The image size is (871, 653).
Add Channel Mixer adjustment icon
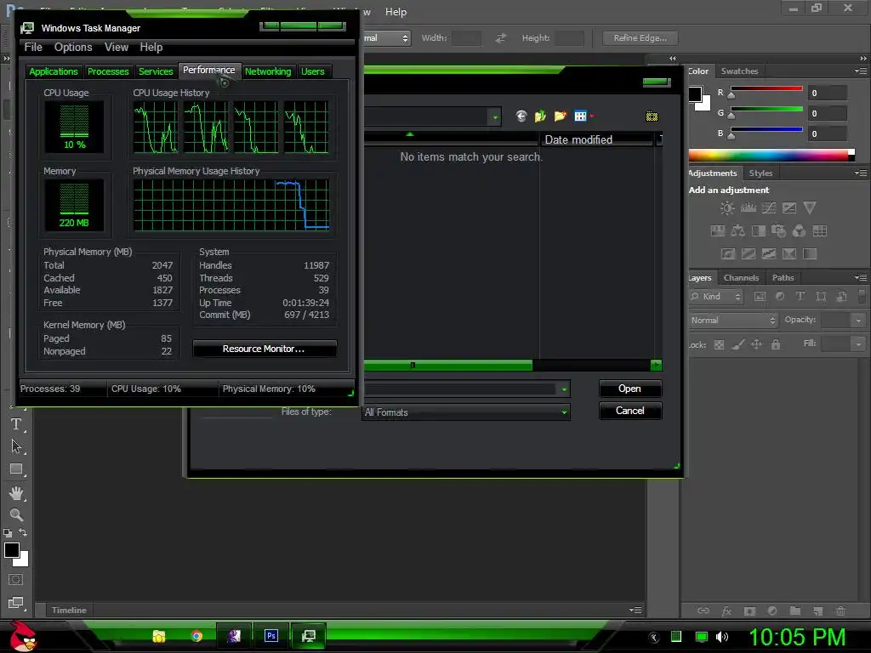click(x=799, y=231)
